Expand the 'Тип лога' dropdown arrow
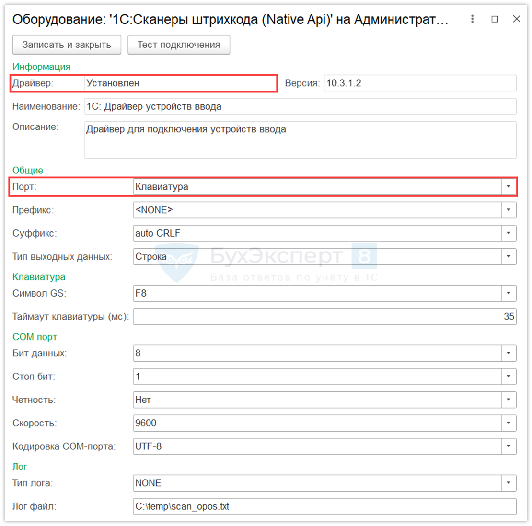This screenshot has height=526, width=532. point(509,483)
